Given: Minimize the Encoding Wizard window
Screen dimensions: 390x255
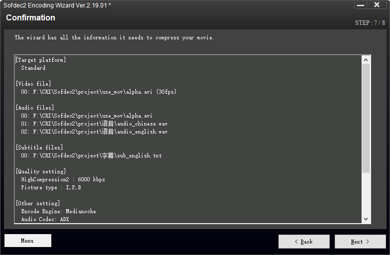Looking at the screenshot, I should coord(361,5).
